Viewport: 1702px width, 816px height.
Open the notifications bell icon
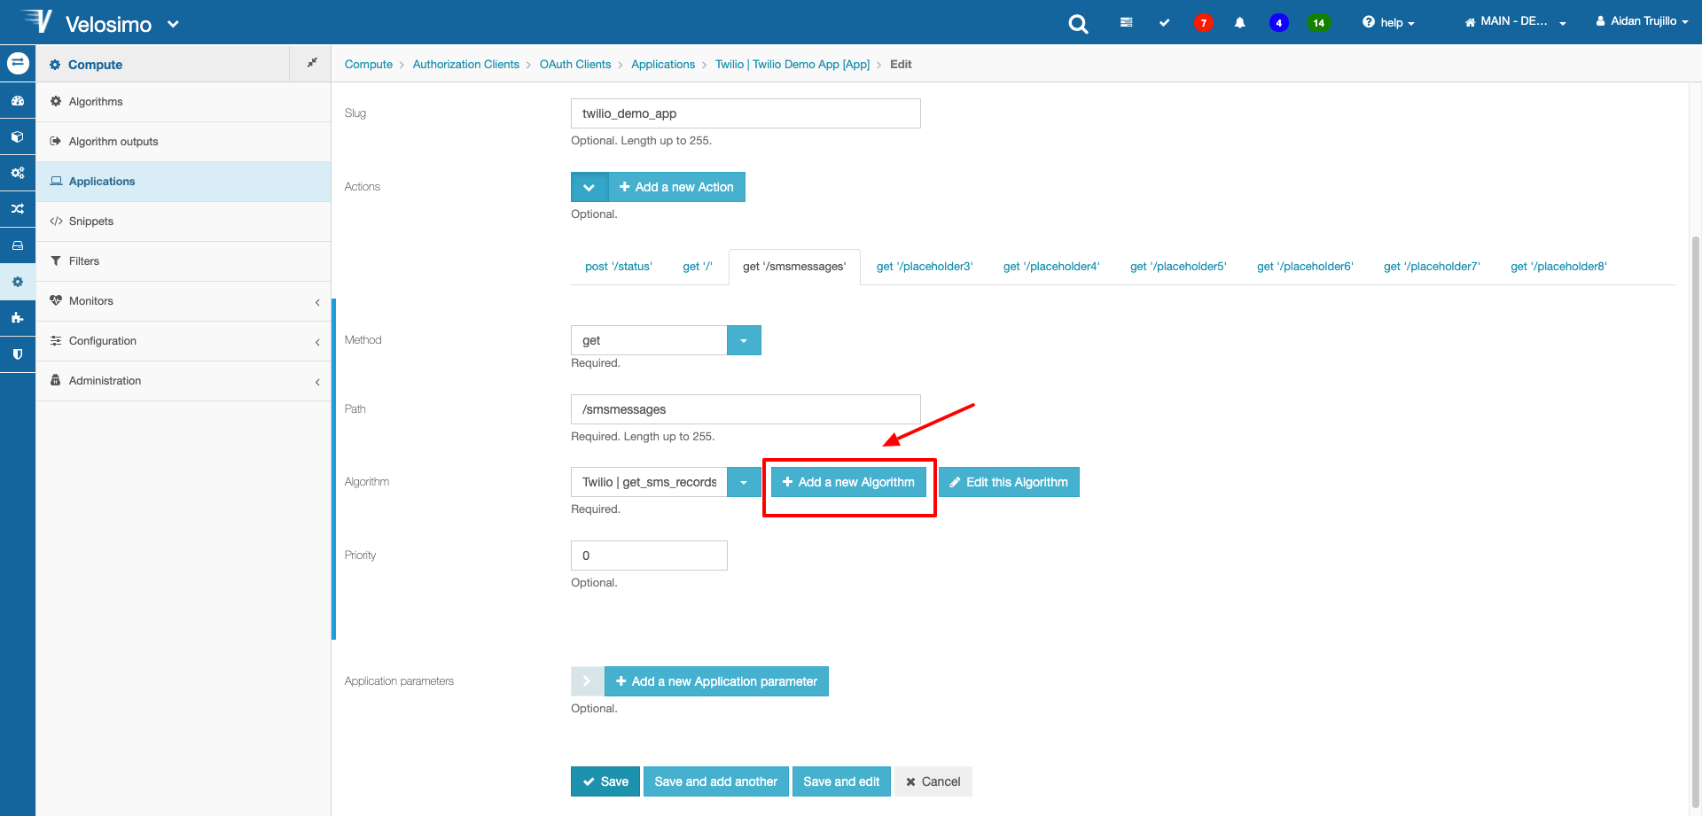click(1240, 22)
